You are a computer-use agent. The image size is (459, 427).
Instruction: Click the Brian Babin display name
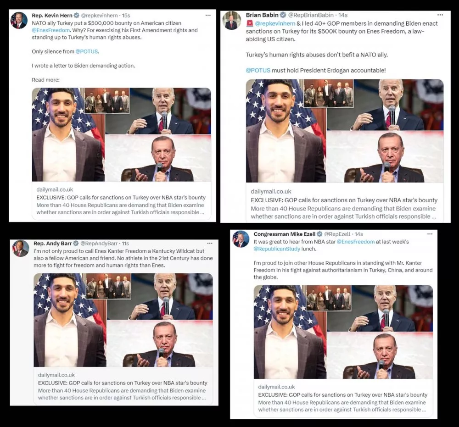[262, 15]
